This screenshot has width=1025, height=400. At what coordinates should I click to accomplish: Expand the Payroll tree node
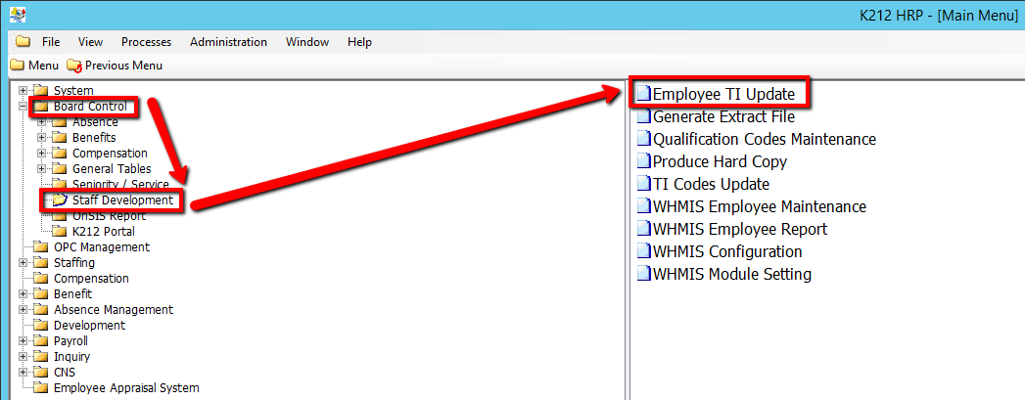click(x=23, y=341)
